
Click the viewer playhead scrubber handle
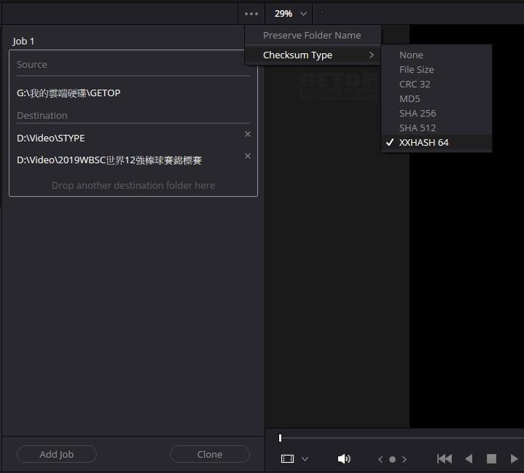280,438
